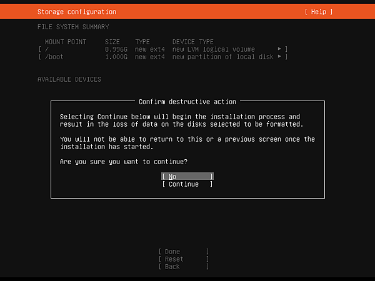Choose Continue to begin installation

(x=187, y=184)
